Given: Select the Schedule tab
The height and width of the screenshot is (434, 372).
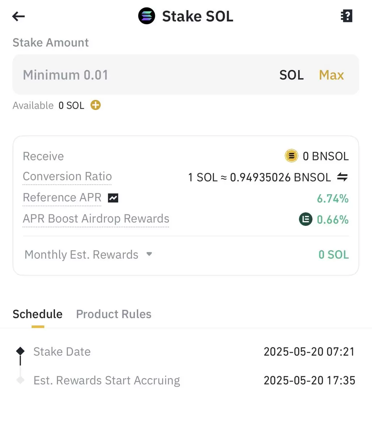Looking at the screenshot, I should coord(38,314).
